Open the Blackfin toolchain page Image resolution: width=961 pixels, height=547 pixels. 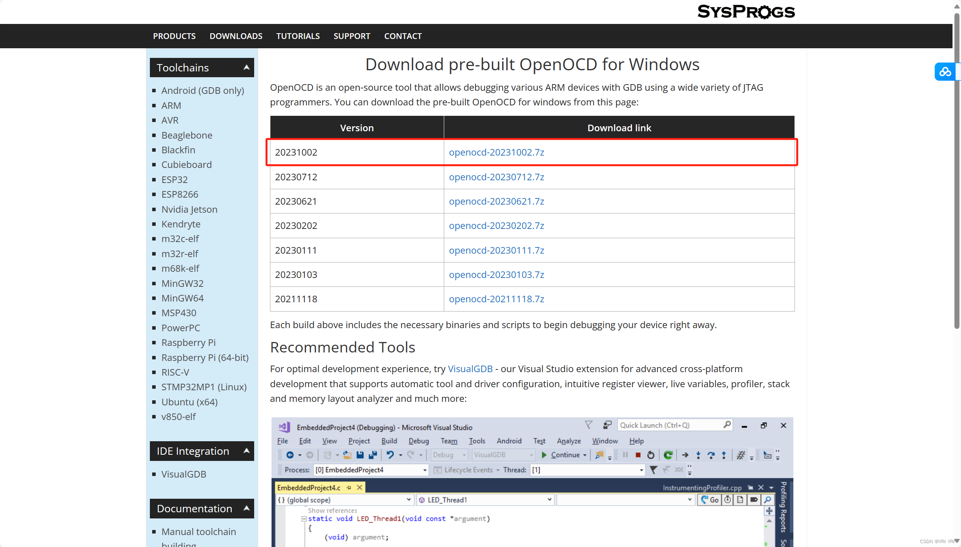click(x=178, y=150)
